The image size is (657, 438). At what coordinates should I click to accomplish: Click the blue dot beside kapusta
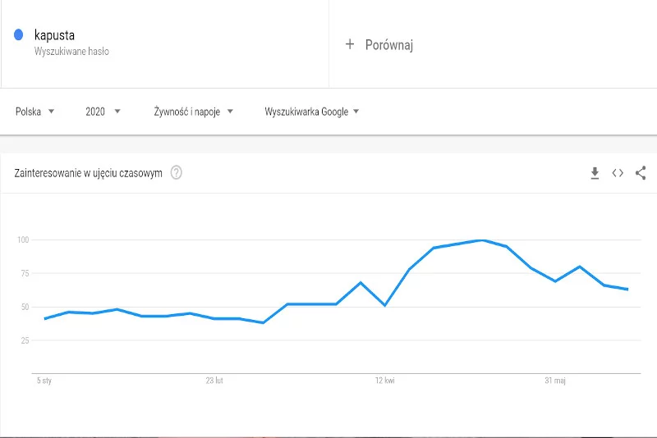coord(18,34)
